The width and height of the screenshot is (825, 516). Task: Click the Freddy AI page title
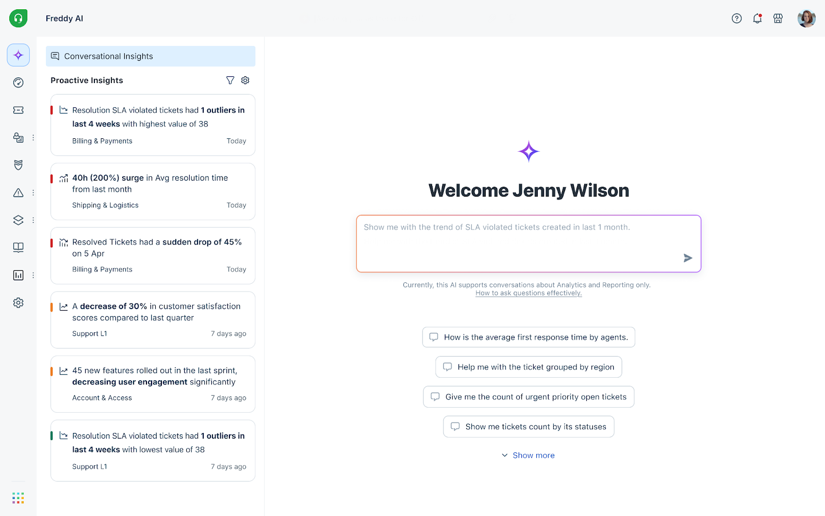pyautogui.click(x=64, y=19)
